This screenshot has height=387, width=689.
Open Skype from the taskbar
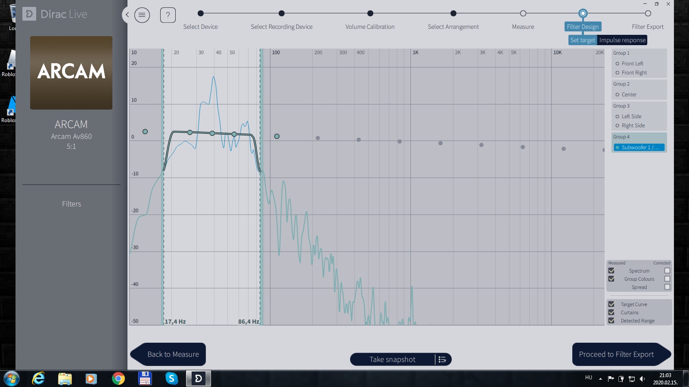[x=171, y=378]
